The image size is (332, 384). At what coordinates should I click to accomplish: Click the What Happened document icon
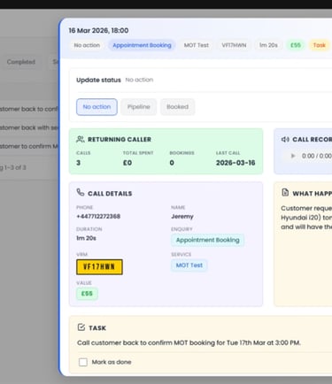click(285, 193)
